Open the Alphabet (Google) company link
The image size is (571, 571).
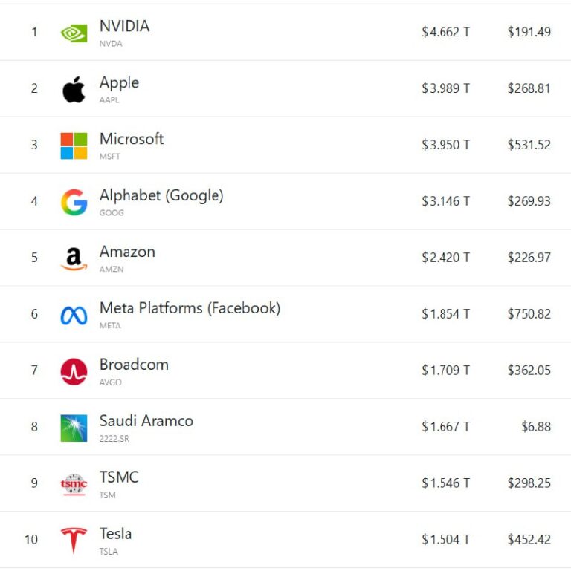tap(161, 195)
